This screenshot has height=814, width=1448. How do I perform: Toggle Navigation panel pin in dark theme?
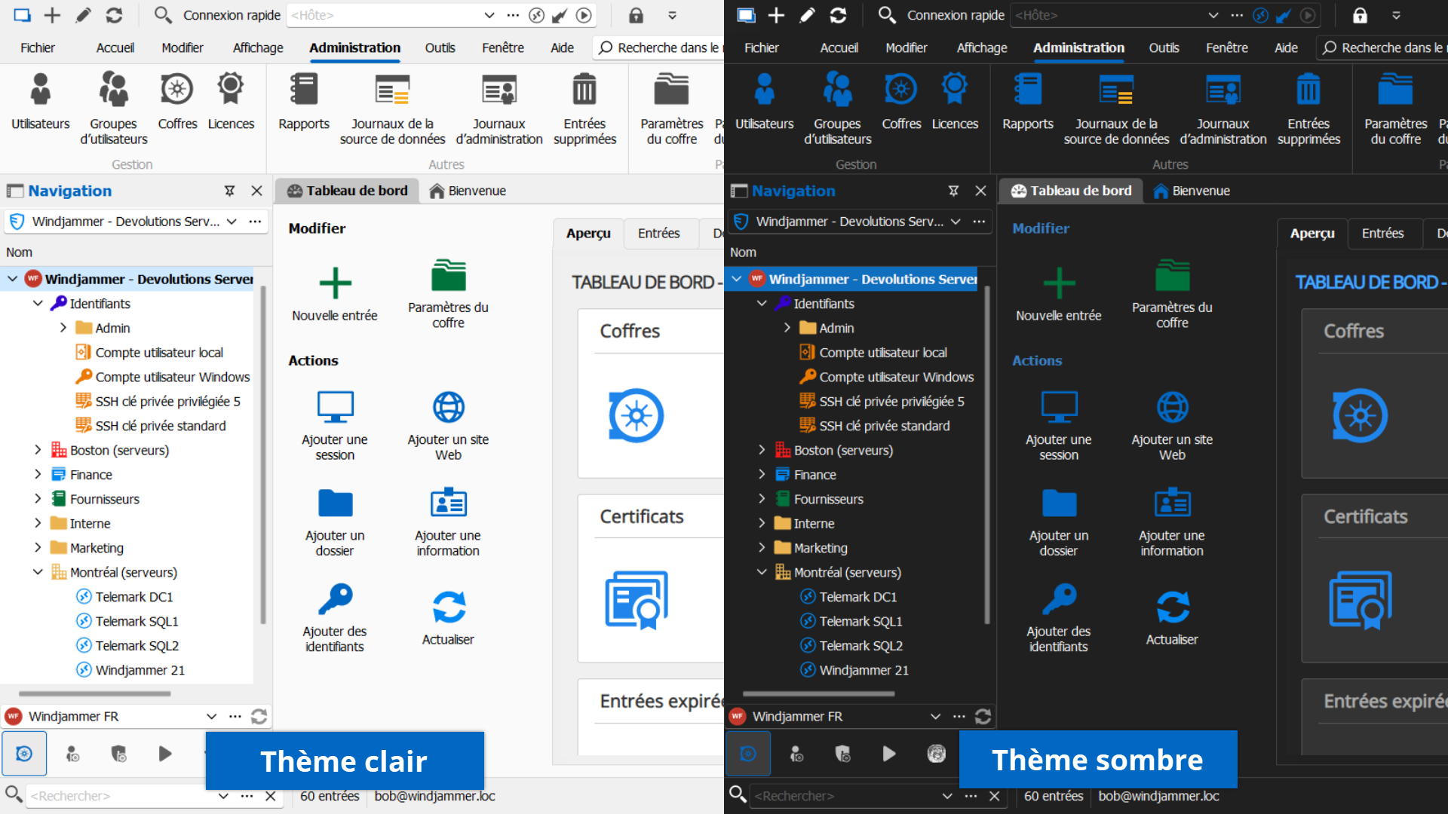[x=954, y=191]
